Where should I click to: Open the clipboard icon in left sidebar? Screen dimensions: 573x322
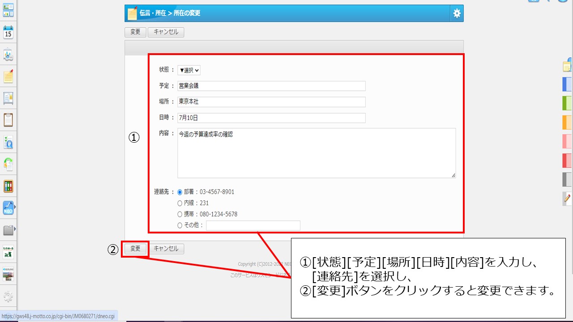(x=8, y=120)
